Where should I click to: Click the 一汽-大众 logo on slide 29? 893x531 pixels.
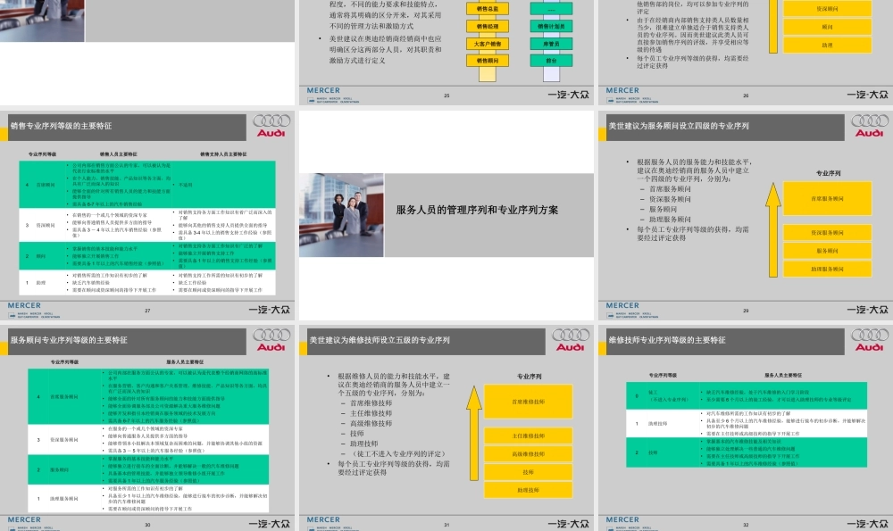tap(867, 311)
